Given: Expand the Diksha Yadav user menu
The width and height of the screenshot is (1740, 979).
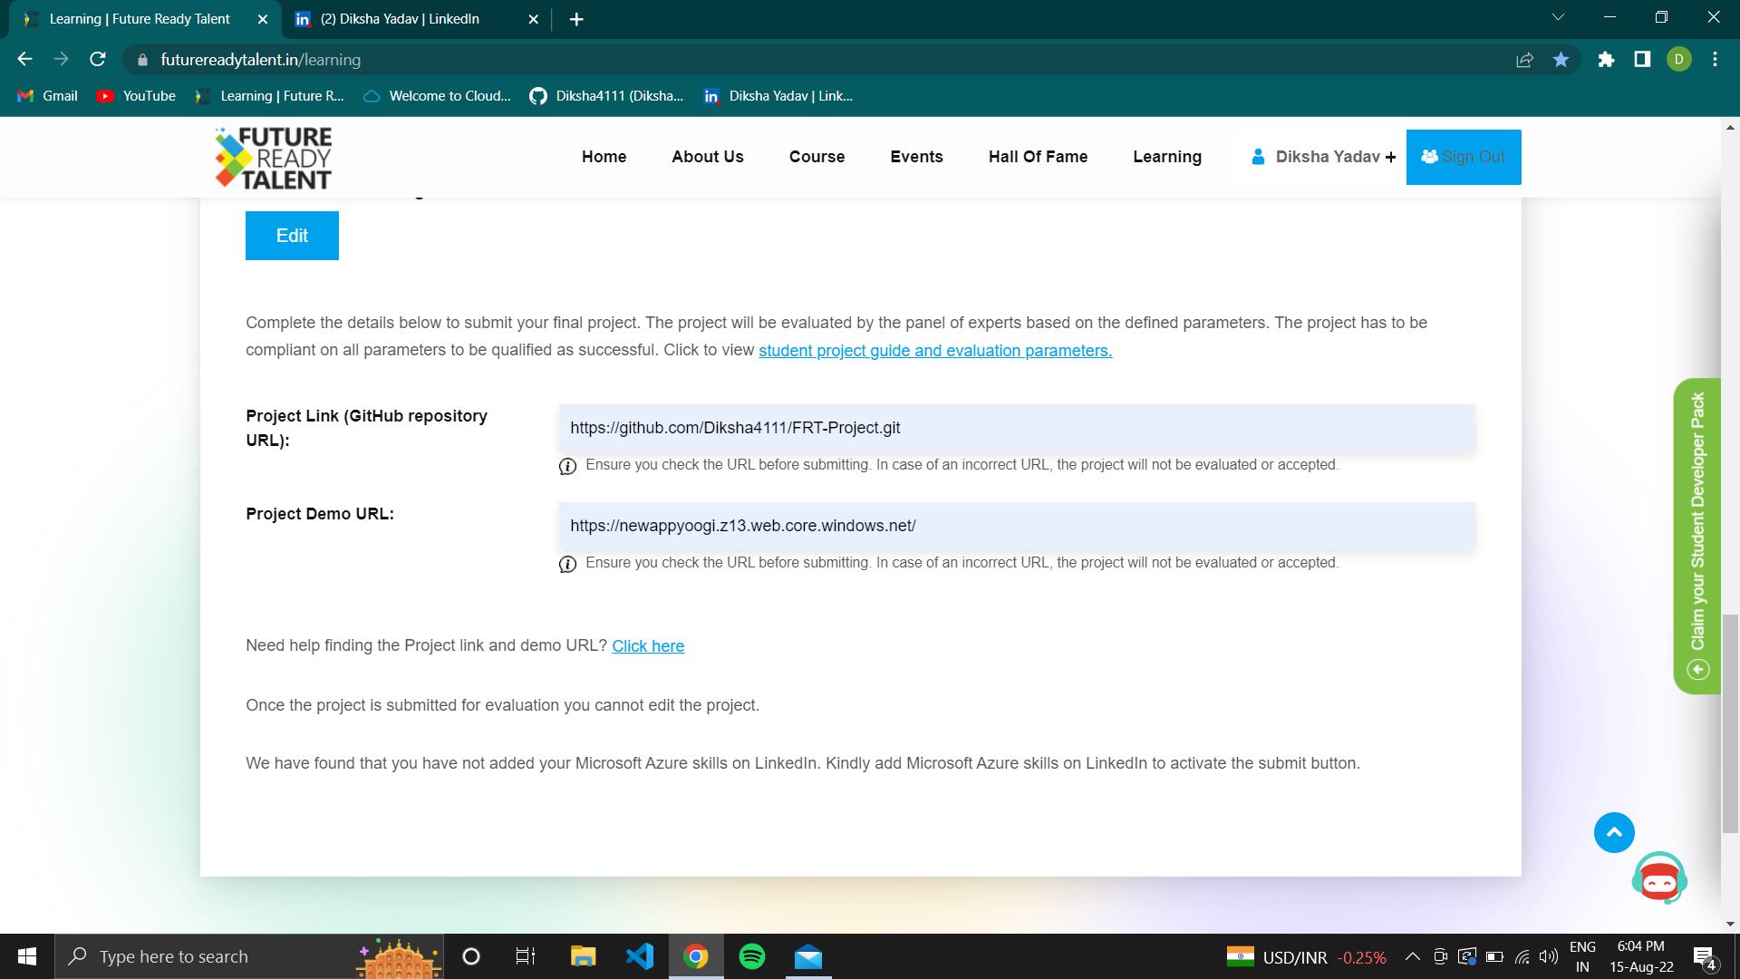Looking at the screenshot, I should (x=1326, y=157).
